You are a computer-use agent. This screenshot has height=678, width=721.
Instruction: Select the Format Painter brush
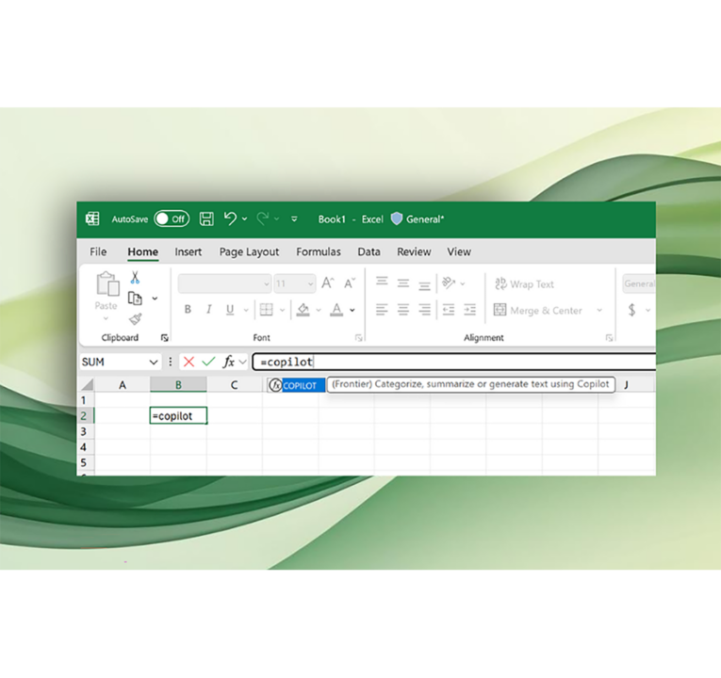[135, 318]
